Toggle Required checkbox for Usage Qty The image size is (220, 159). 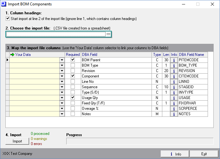coord(73,98)
